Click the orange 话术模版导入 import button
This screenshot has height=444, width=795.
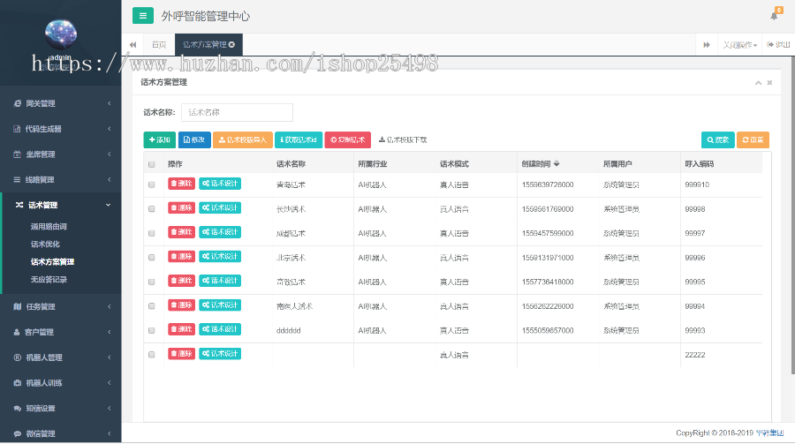point(242,139)
